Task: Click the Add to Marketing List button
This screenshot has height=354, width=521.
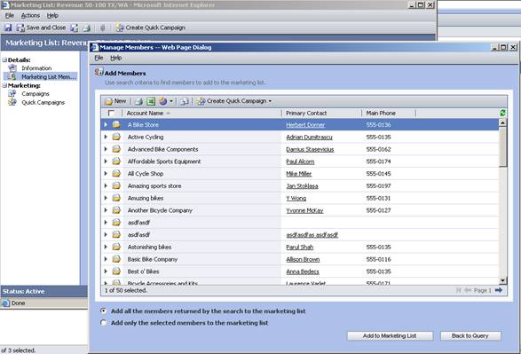Action: (390, 335)
